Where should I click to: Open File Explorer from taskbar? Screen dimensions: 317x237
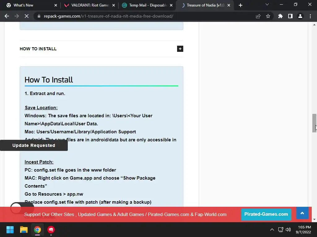pyautogui.click(x=24, y=230)
